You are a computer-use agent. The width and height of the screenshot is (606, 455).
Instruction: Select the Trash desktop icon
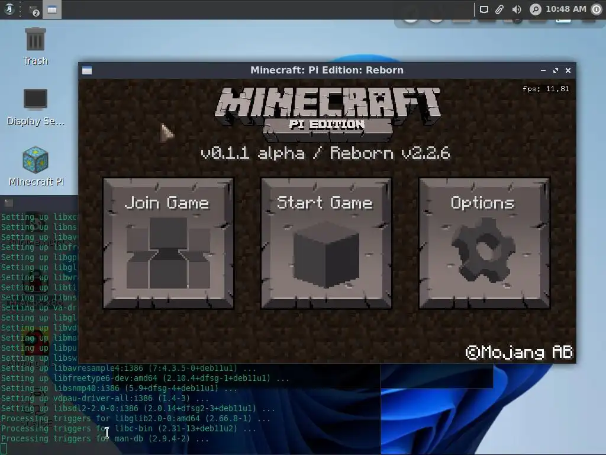tap(35, 46)
